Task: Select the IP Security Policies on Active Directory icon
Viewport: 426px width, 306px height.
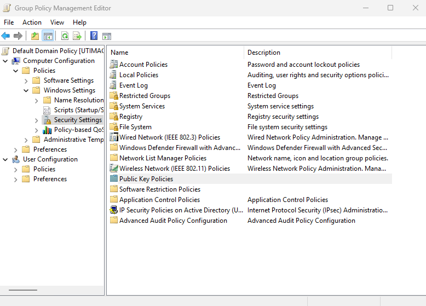Action: point(114,210)
